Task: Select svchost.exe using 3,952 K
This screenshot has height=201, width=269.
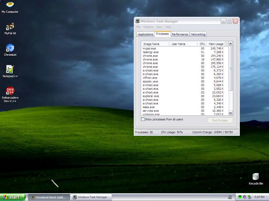Action: [x=185, y=89]
